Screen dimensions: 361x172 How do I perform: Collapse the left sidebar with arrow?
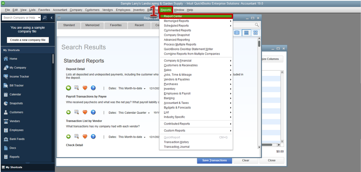click(x=51, y=17)
